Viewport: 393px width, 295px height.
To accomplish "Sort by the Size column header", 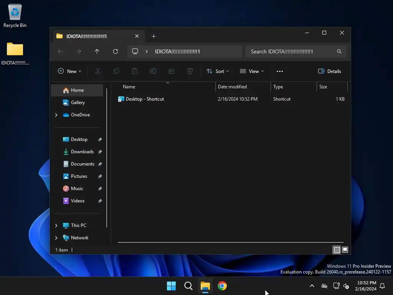I will 332,87.
